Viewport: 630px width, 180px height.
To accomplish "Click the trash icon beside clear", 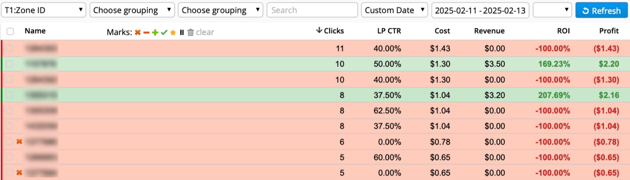I will (x=191, y=32).
